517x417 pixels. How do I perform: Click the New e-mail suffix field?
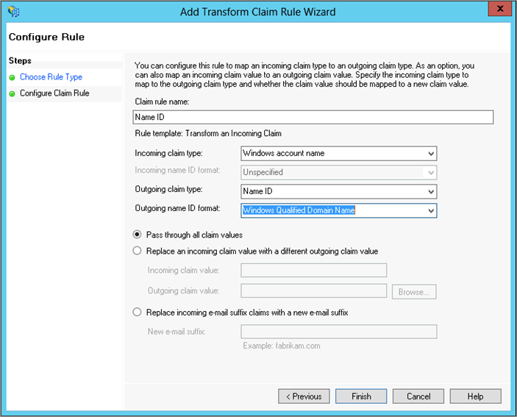click(338, 332)
